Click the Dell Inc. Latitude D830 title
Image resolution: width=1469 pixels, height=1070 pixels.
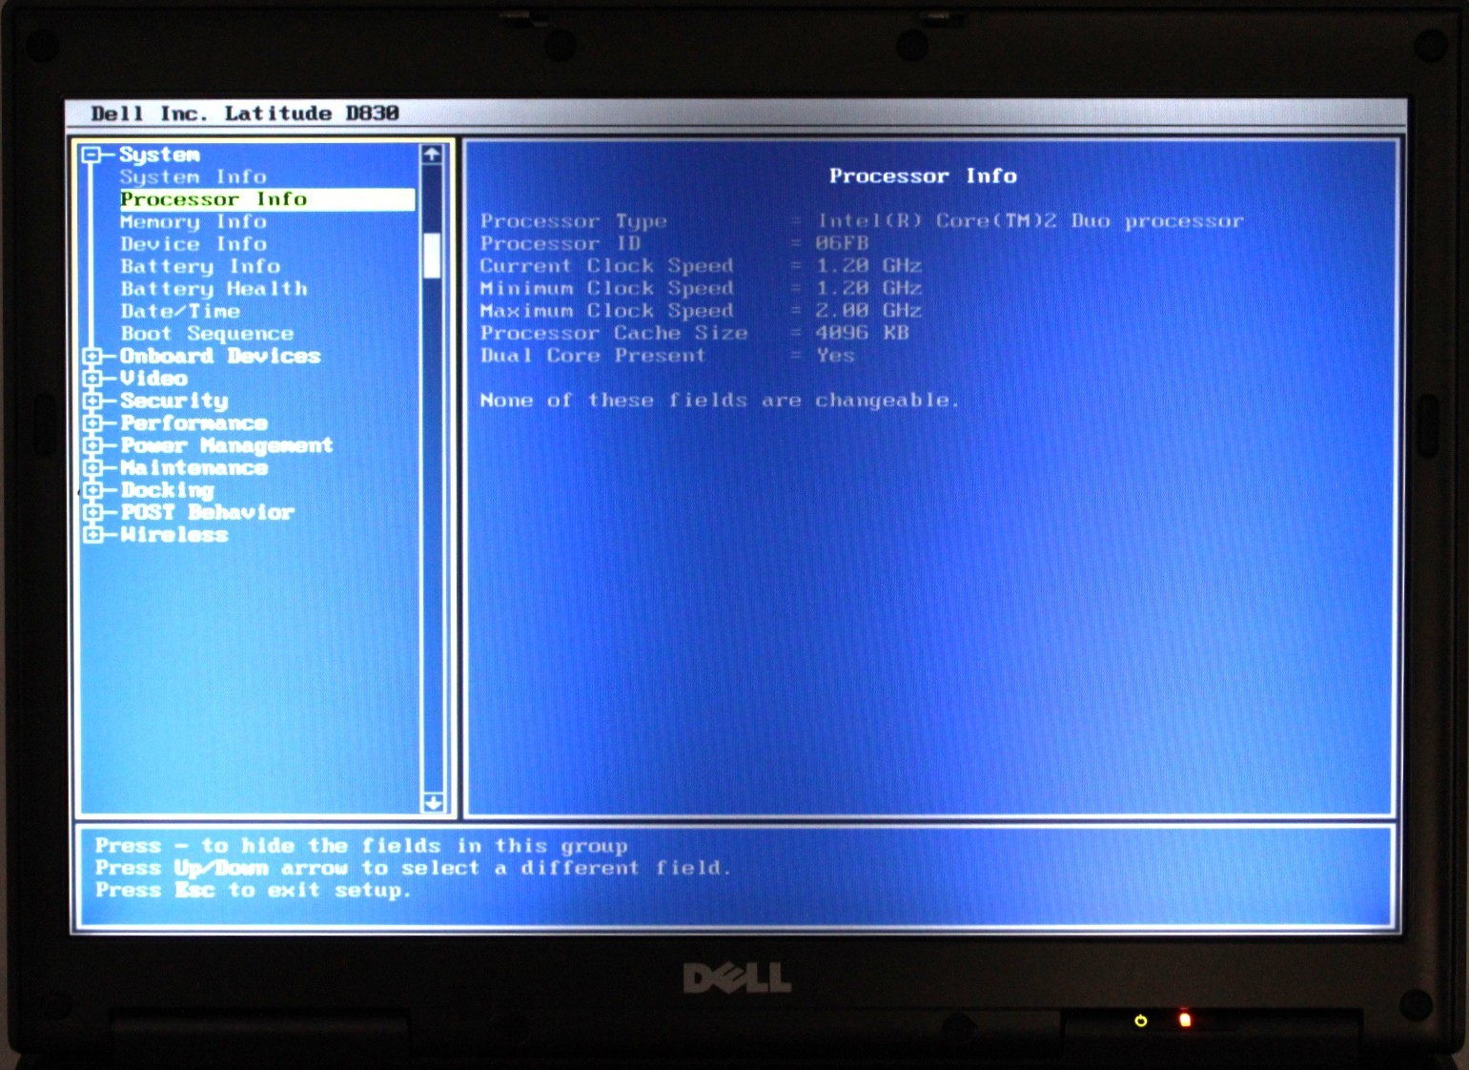245,113
